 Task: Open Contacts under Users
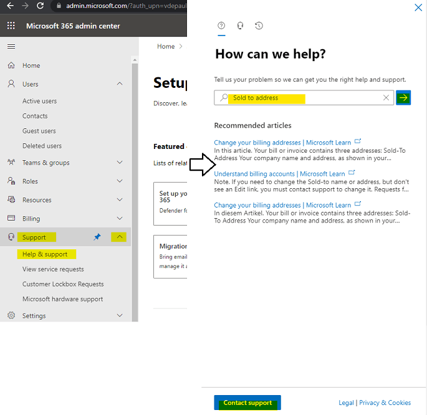coord(35,116)
